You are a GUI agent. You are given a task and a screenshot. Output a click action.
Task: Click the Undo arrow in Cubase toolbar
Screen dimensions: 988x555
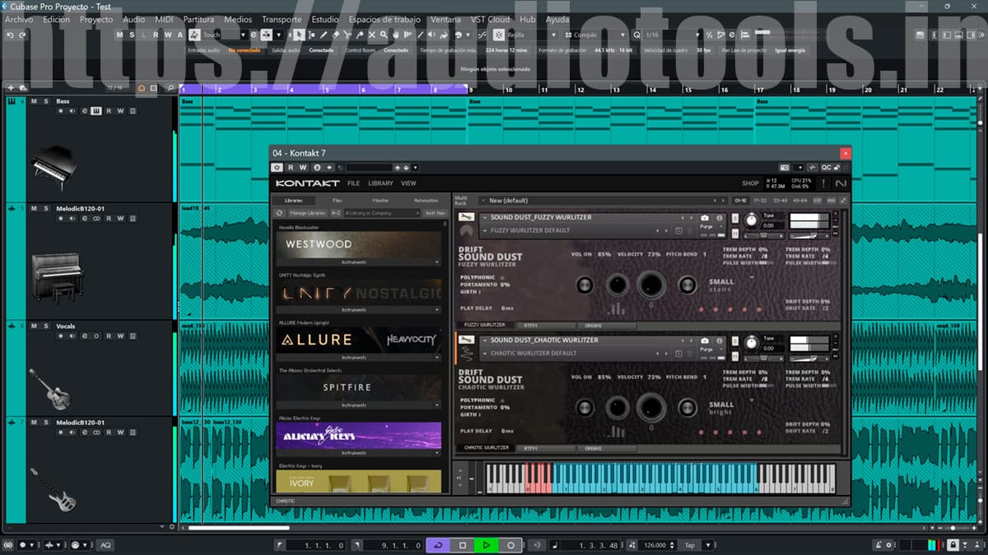coord(10,35)
